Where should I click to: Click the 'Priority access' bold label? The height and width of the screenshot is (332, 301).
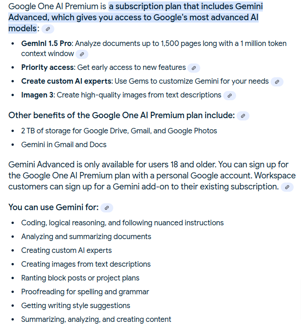click(48, 67)
